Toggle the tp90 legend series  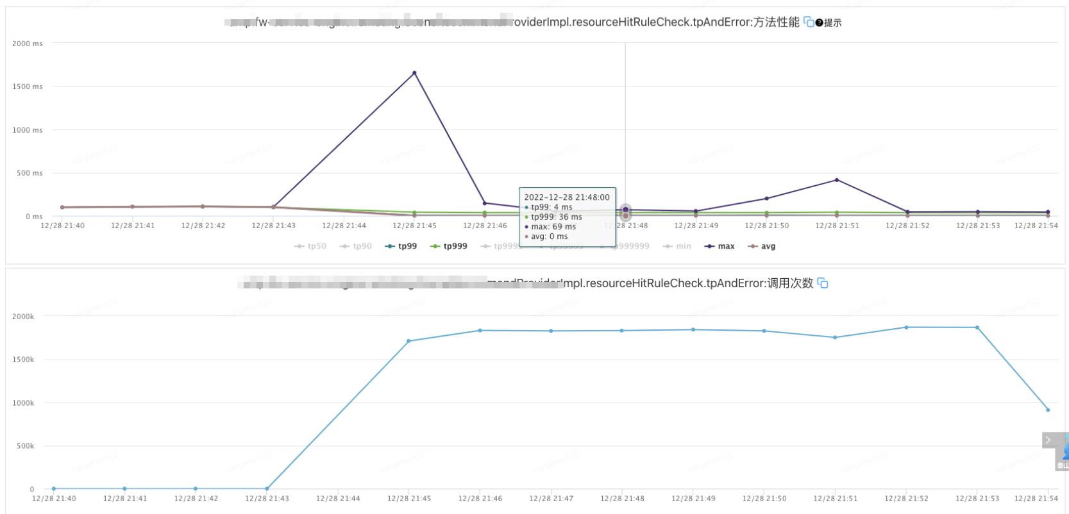[x=356, y=246]
